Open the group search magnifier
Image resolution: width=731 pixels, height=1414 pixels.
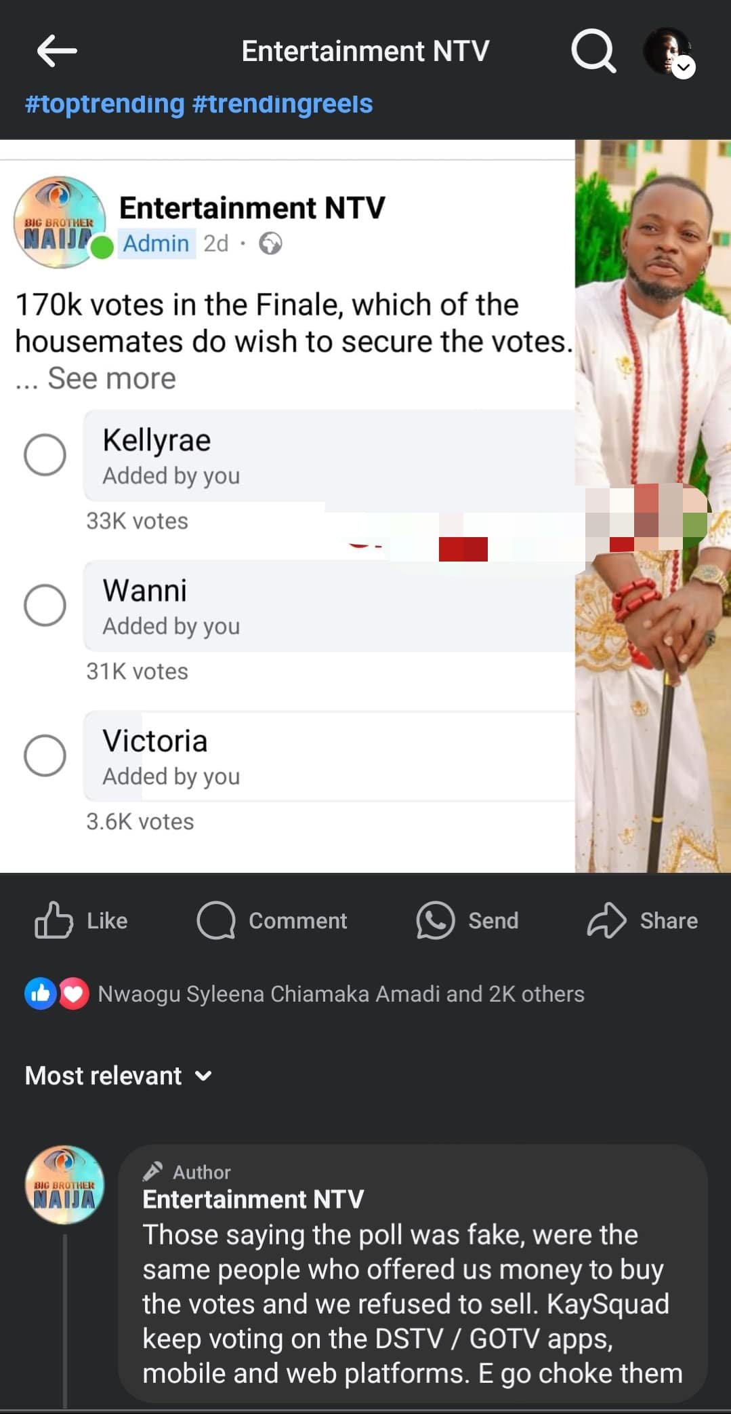pos(593,51)
